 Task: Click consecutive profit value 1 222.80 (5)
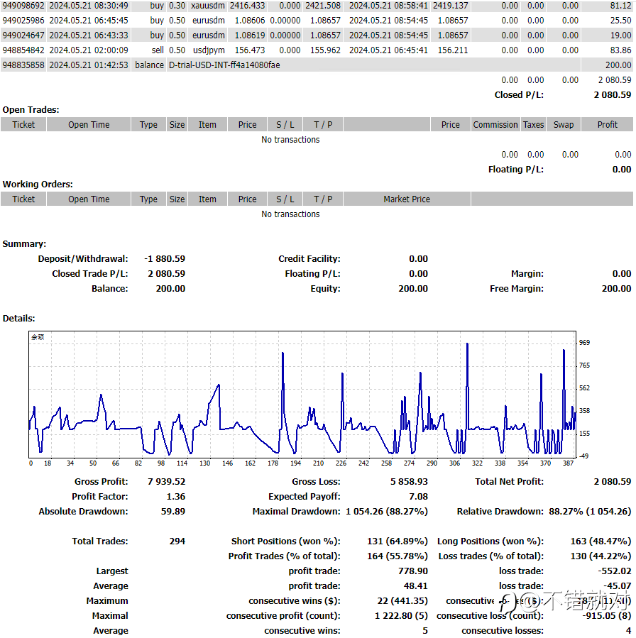tap(401, 615)
